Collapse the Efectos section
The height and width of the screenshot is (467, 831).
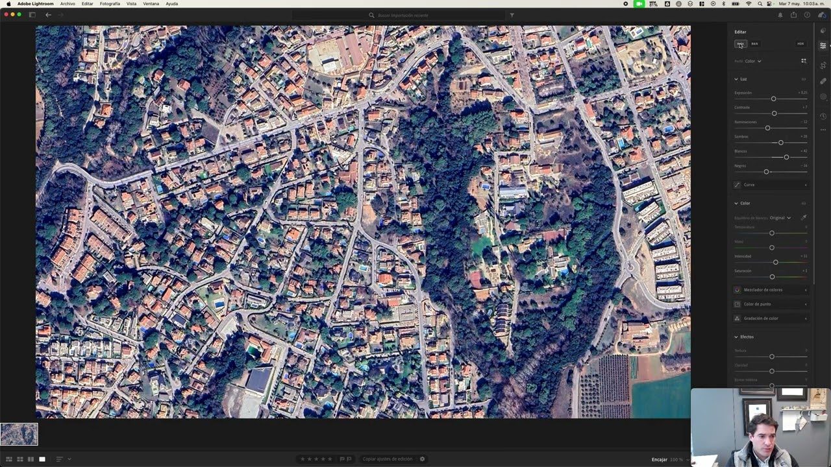736,337
